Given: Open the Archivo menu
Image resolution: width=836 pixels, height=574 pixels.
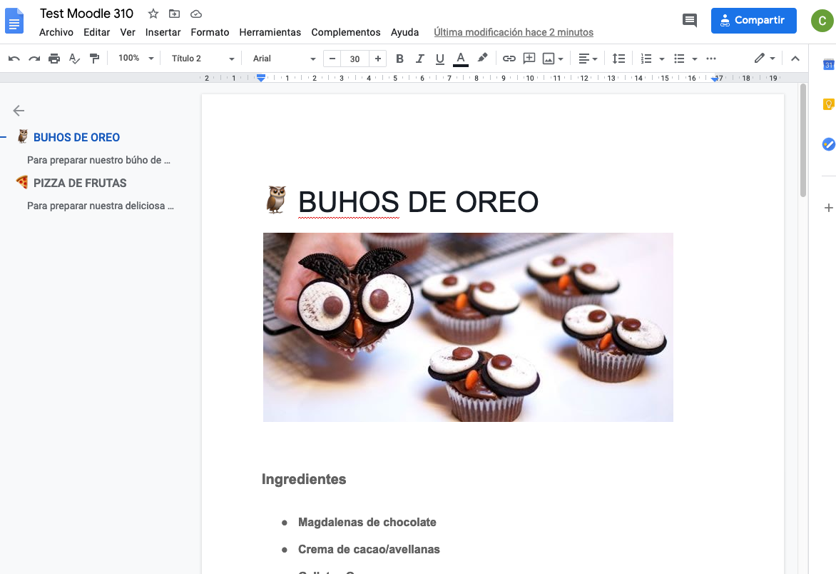Looking at the screenshot, I should (56, 33).
